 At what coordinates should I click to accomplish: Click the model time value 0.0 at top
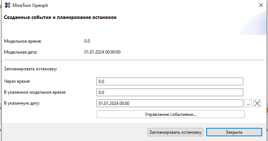pos(87,41)
